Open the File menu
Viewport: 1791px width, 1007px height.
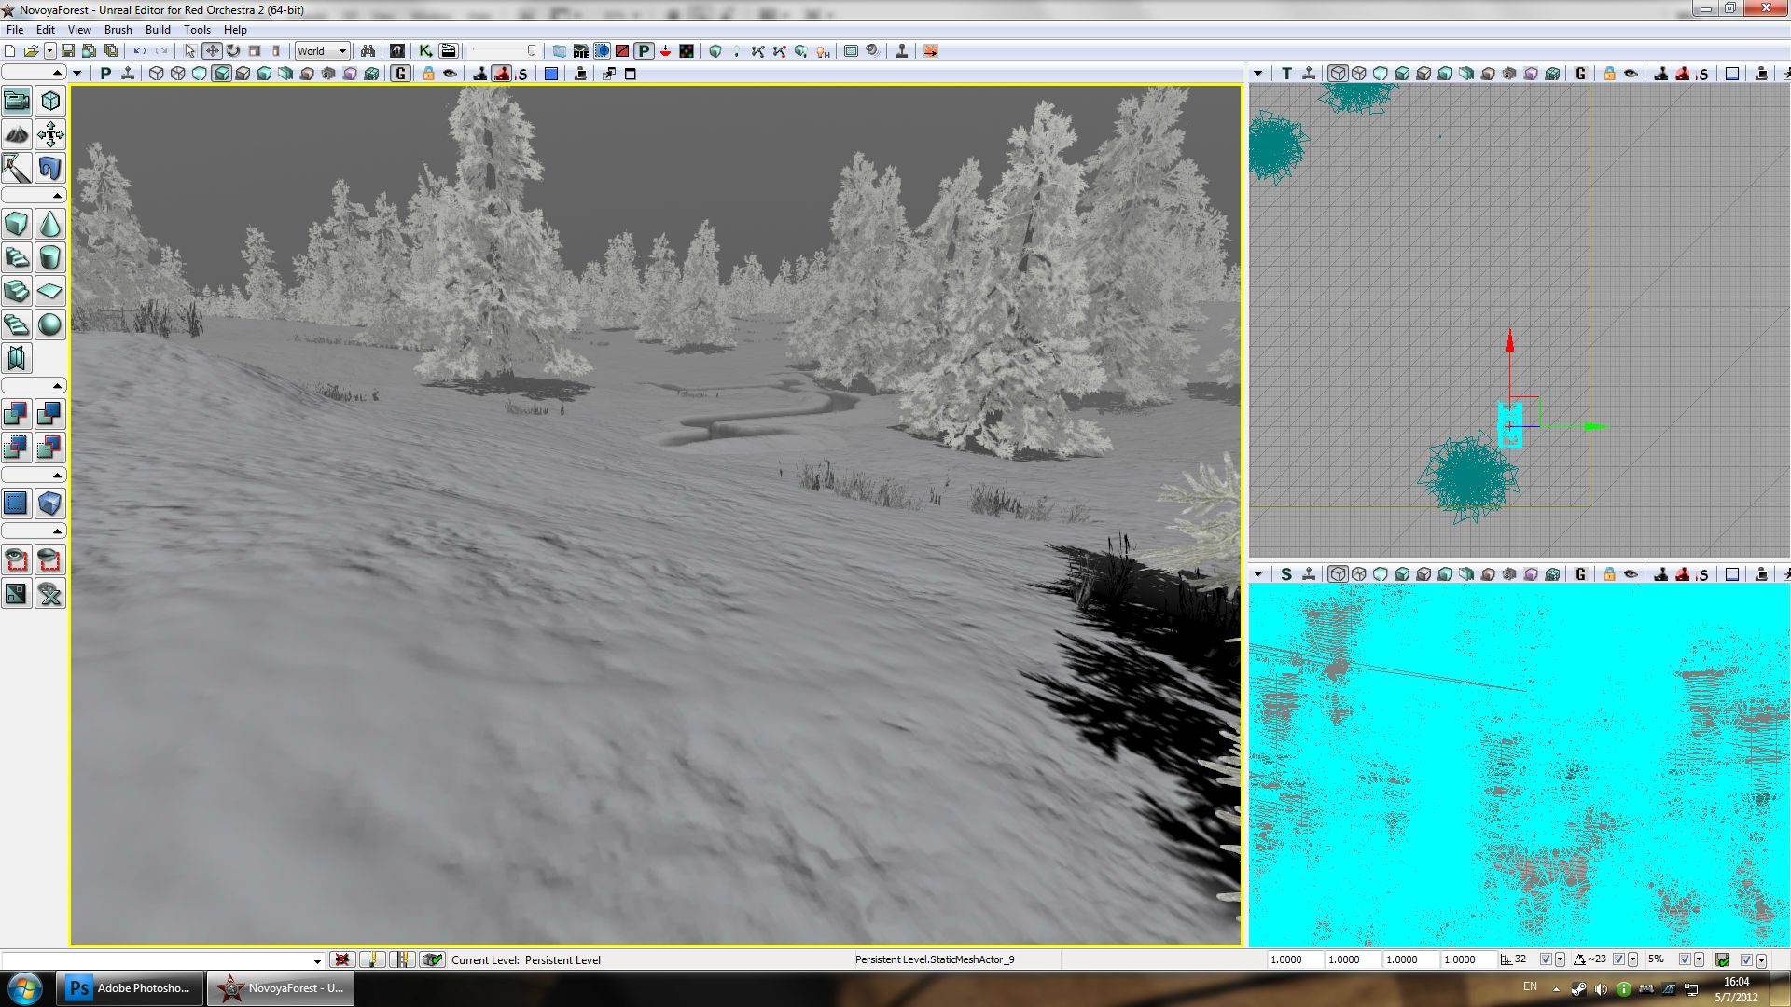(x=15, y=30)
